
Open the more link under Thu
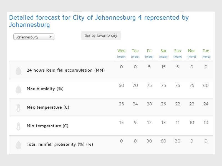click(x=135, y=57)
